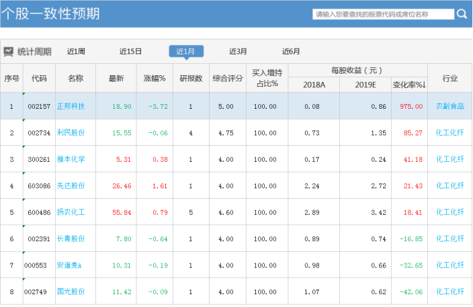Sort by 变化率% column header
The image size is (473, 307).
click(x=409, y=85)
